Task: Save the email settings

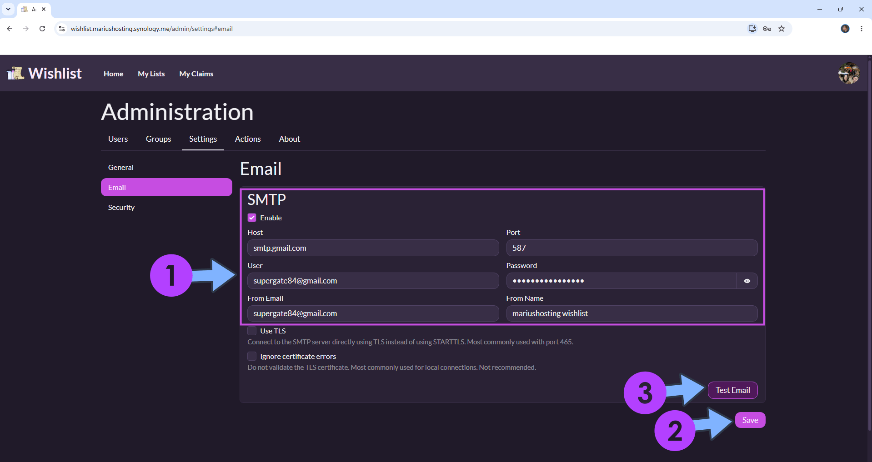Action: 750,420
